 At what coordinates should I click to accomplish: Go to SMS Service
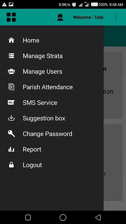[x=52, y=103]
